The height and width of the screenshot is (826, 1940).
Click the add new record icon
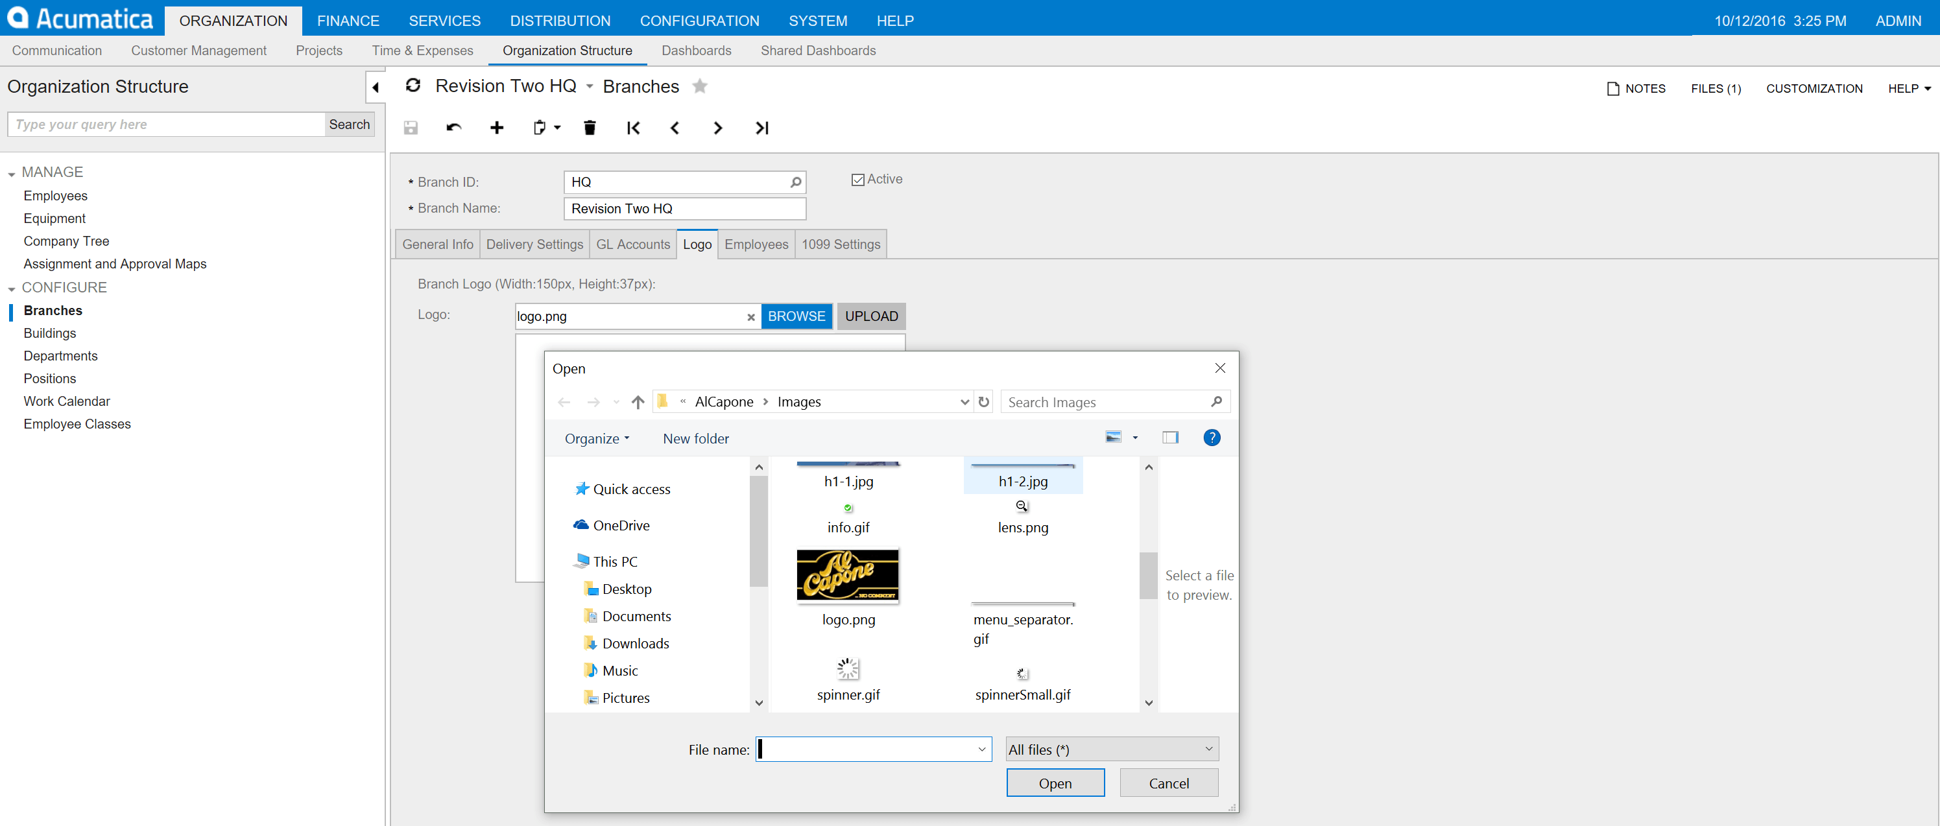495,127
